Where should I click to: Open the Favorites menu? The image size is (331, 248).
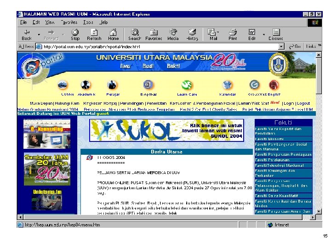point(69,22)
